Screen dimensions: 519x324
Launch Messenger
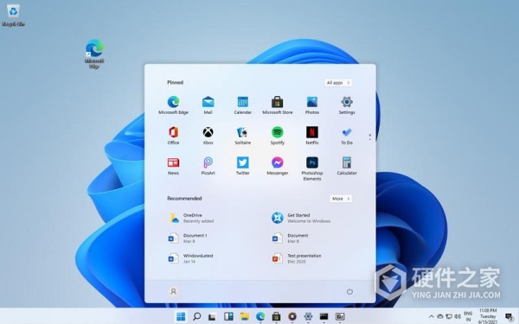(278, 166)
